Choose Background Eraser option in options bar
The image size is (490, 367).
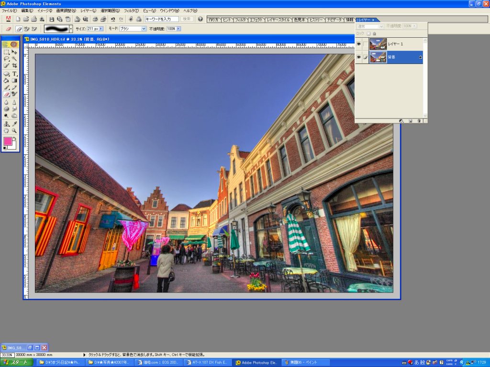26,29
